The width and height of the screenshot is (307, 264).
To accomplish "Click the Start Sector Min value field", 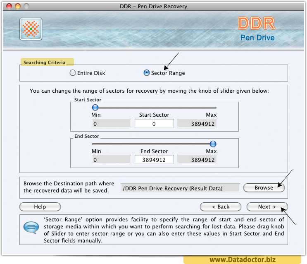I will (111, 124).
